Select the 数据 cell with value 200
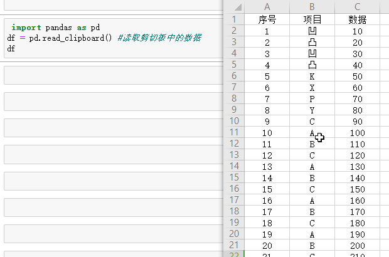This screenshot has width=389, height=257. tap(357, 245)
